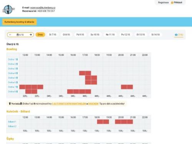Click reserved red slot on Dráha 8 at 16:00

point(70,91)
